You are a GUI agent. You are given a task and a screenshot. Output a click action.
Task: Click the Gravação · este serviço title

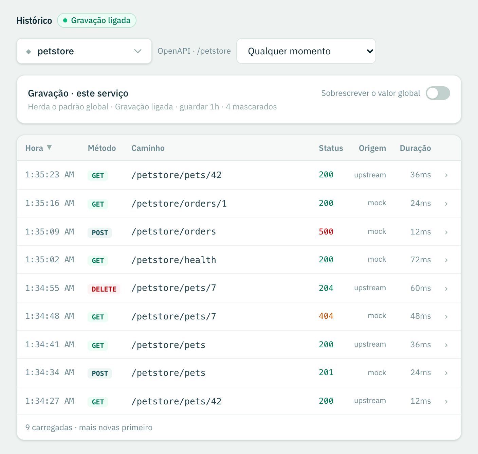pyautogui.click(x=78, y=93)
